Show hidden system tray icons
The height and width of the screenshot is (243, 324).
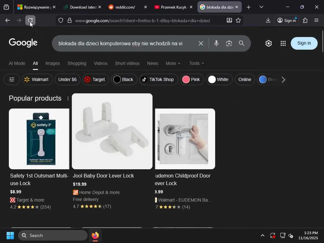point(262,235)
